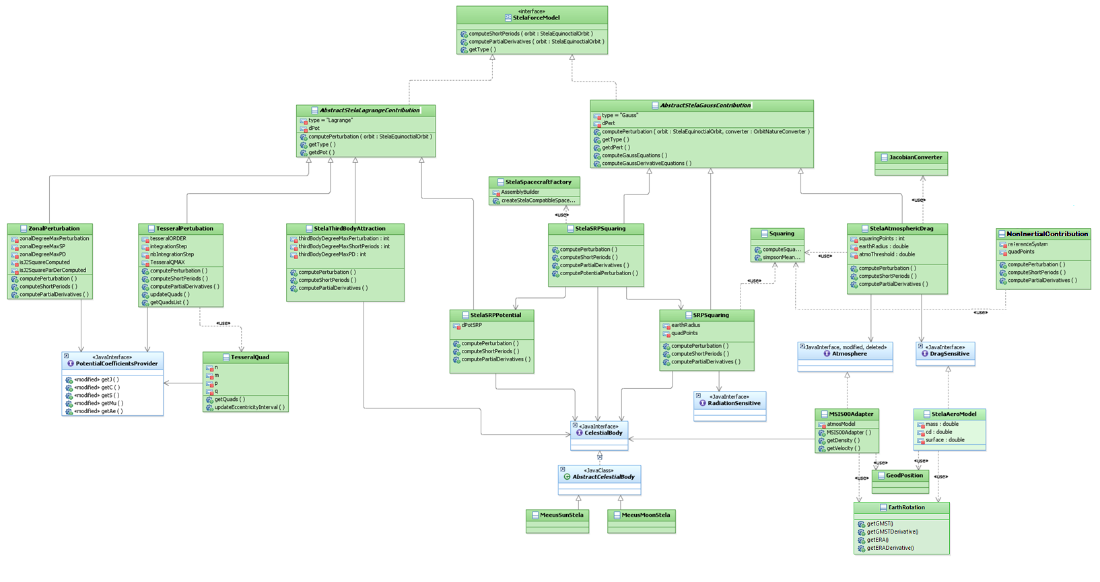Click the interface icon next to StelaForceModel

coord(508,18)
